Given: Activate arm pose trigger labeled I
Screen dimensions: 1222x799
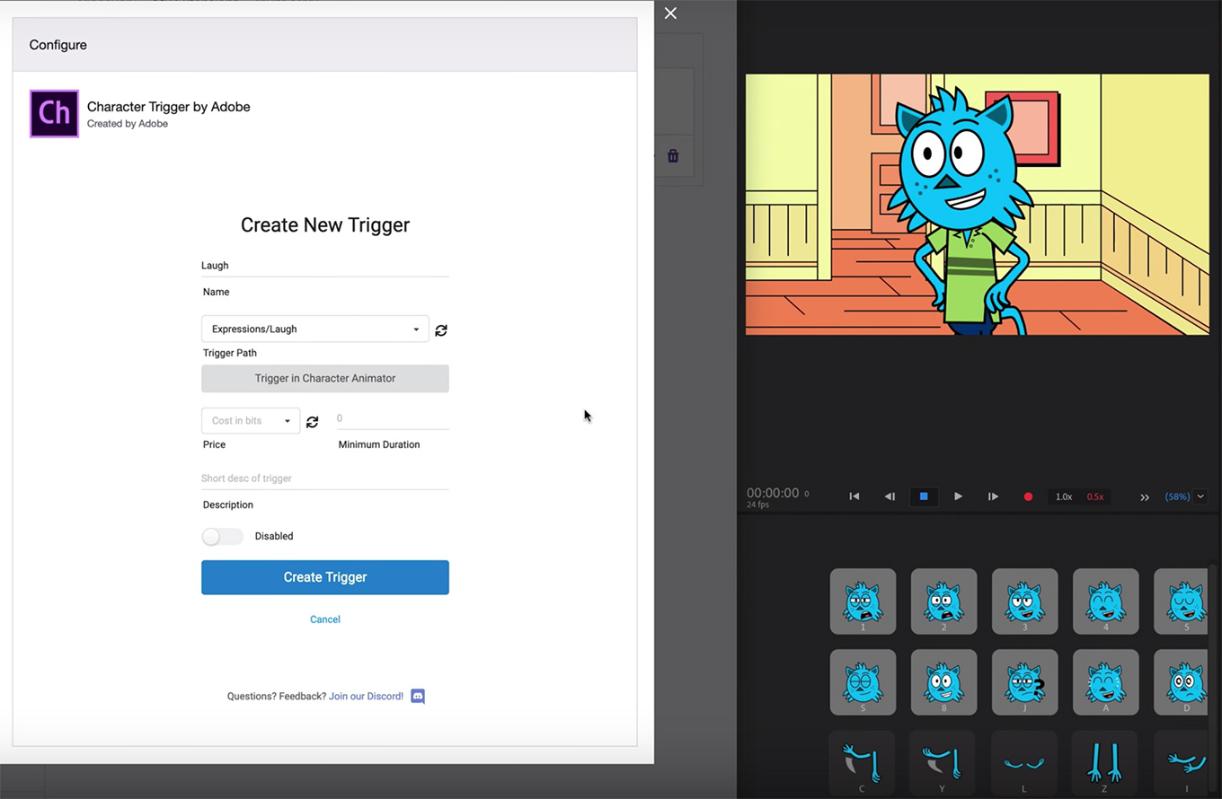Looking at the screenshot, I should click(1182, 763).
